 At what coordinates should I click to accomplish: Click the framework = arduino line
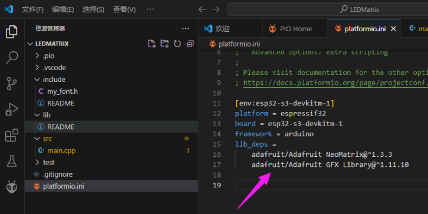(274, 134)
